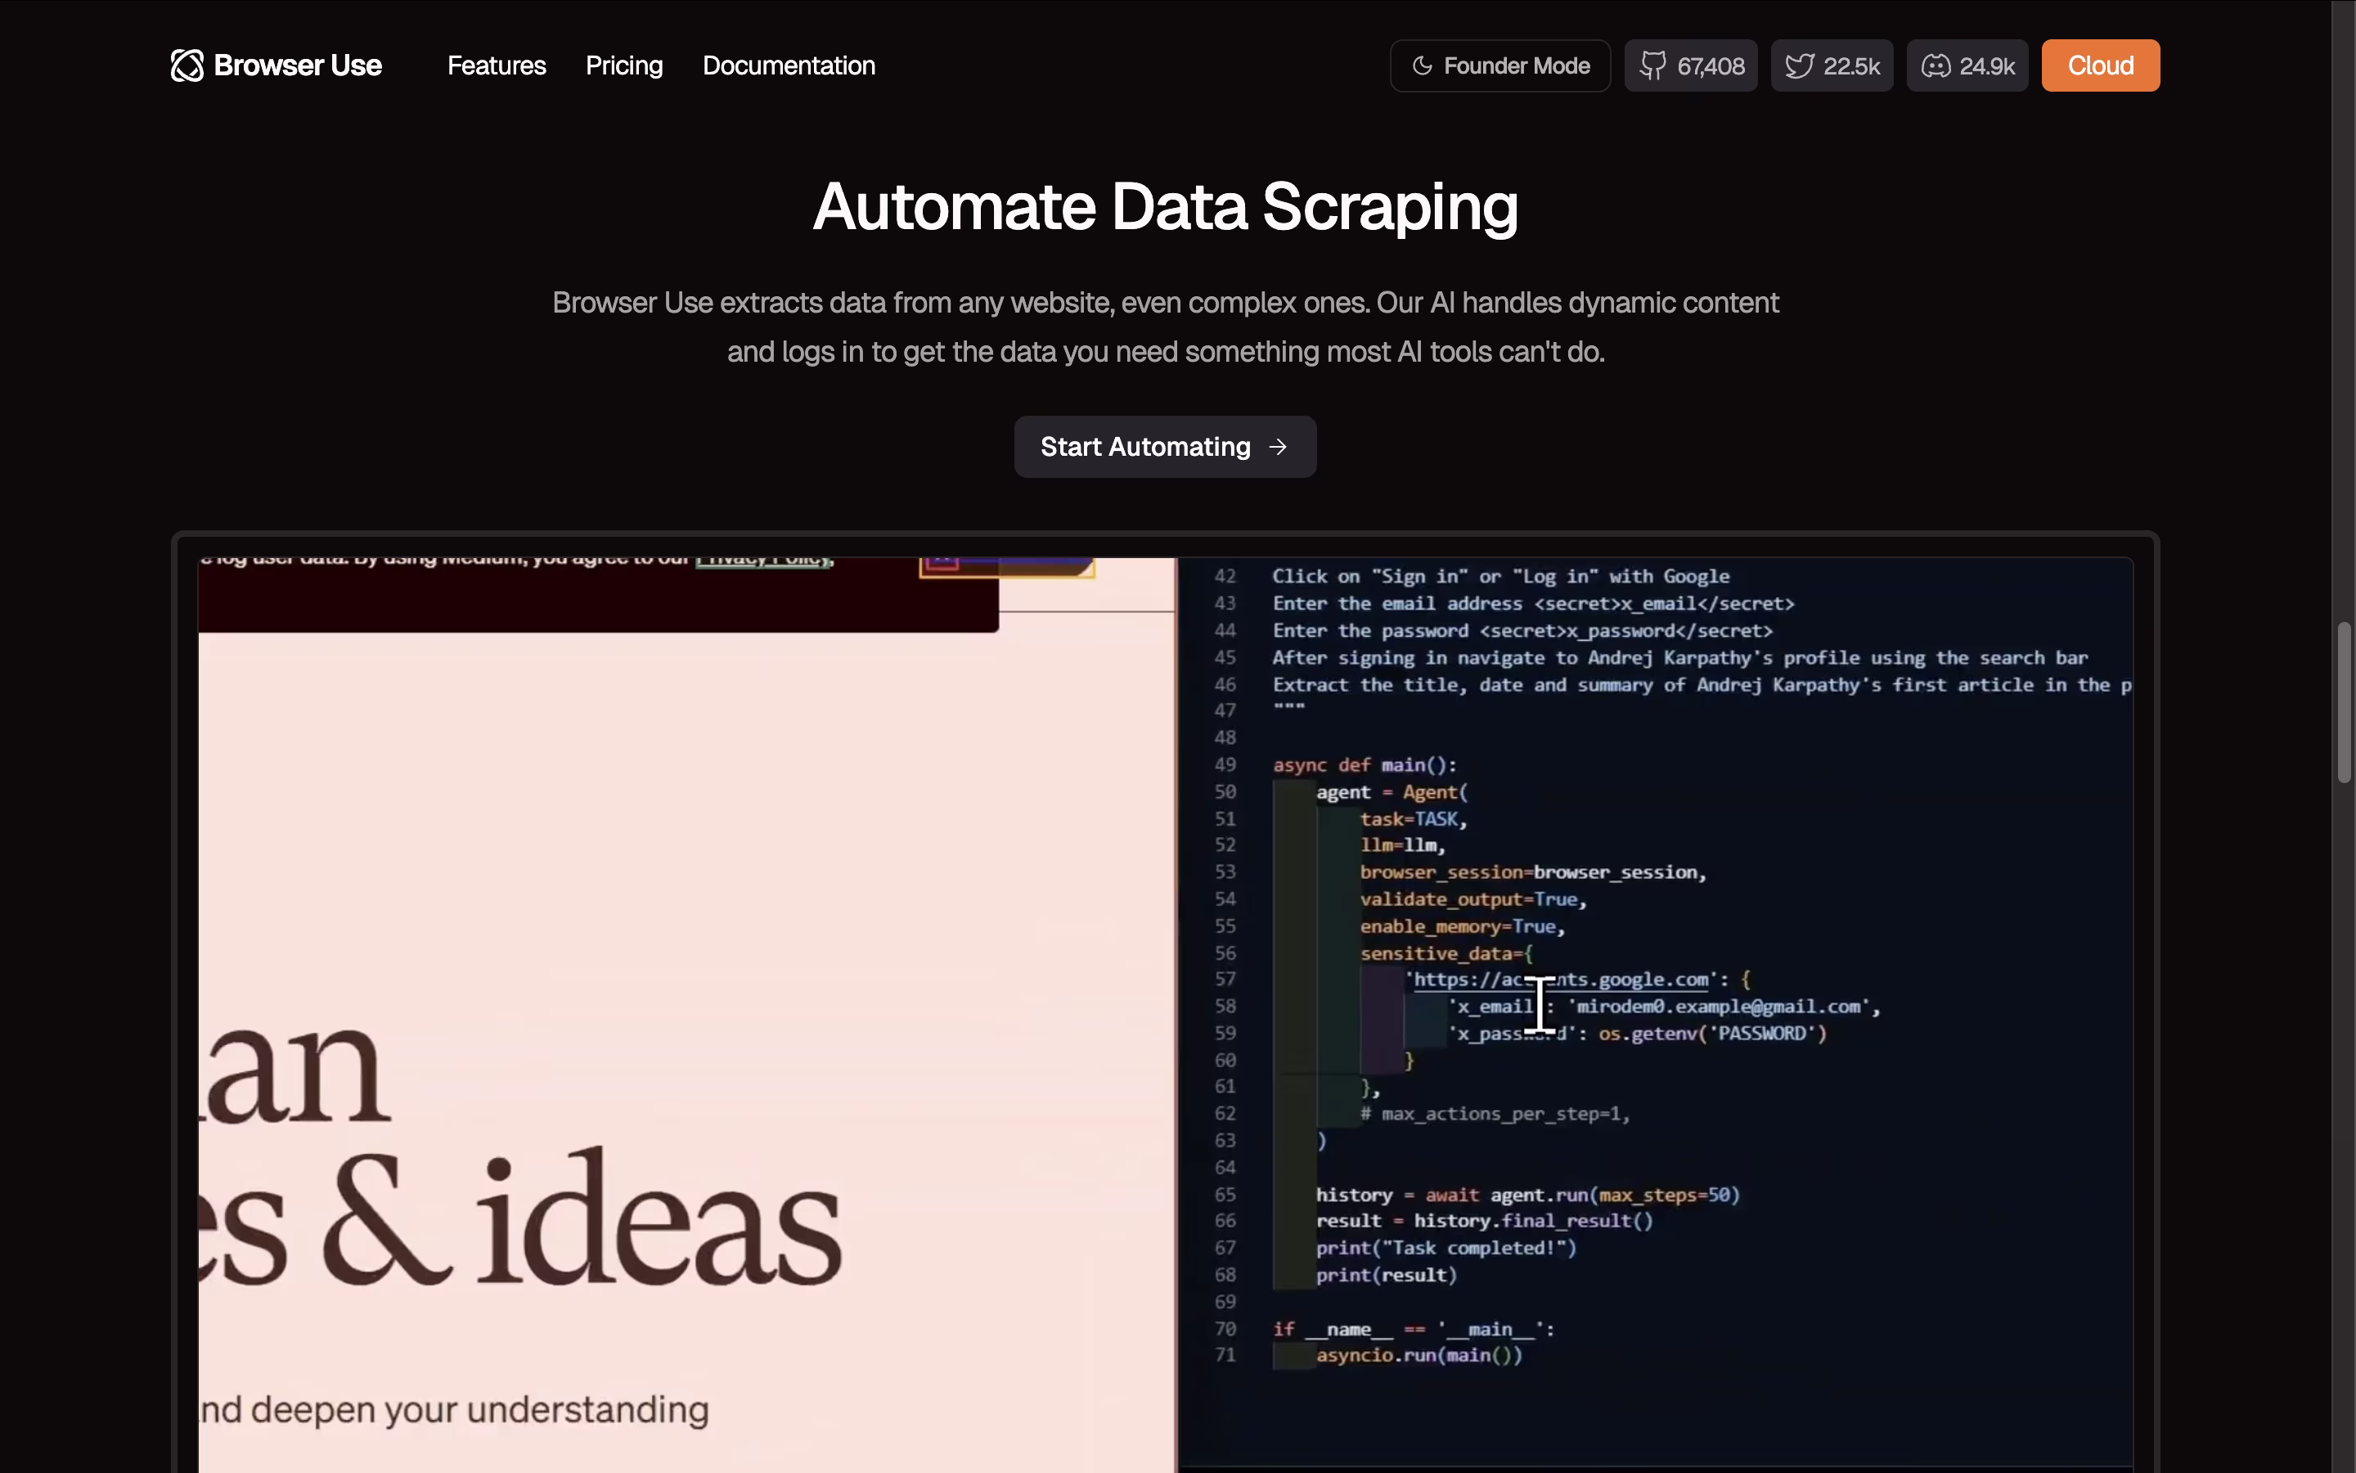The image size is (2356, 1473).
Task: Click line number 49 in code gutter
Action: point(1225,765)
